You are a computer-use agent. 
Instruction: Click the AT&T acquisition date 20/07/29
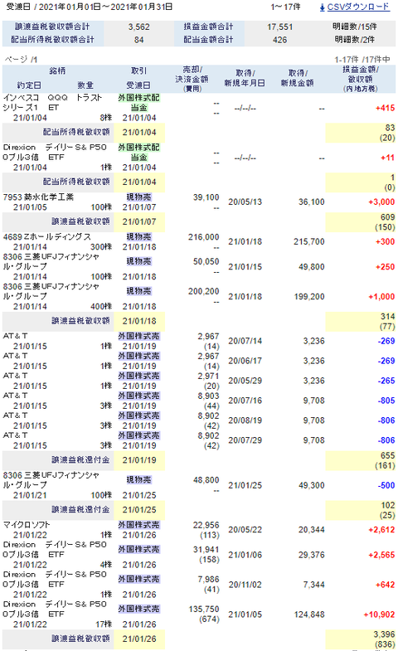pyautogui.click(x=245, y=440)
